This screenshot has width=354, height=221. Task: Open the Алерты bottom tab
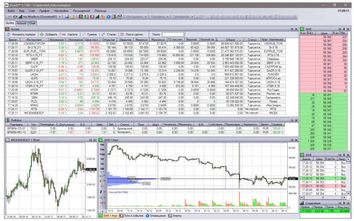[175, 216]
